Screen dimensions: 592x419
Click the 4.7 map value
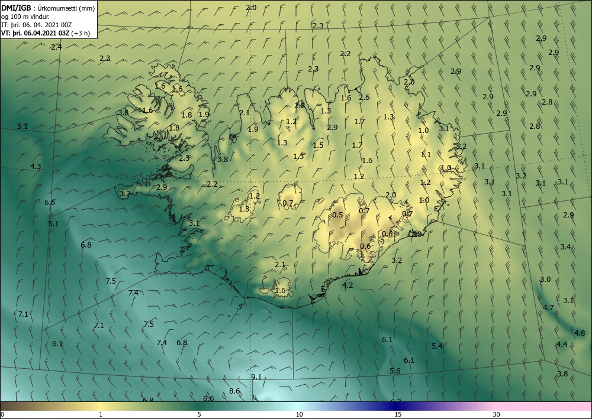[548, 307]
